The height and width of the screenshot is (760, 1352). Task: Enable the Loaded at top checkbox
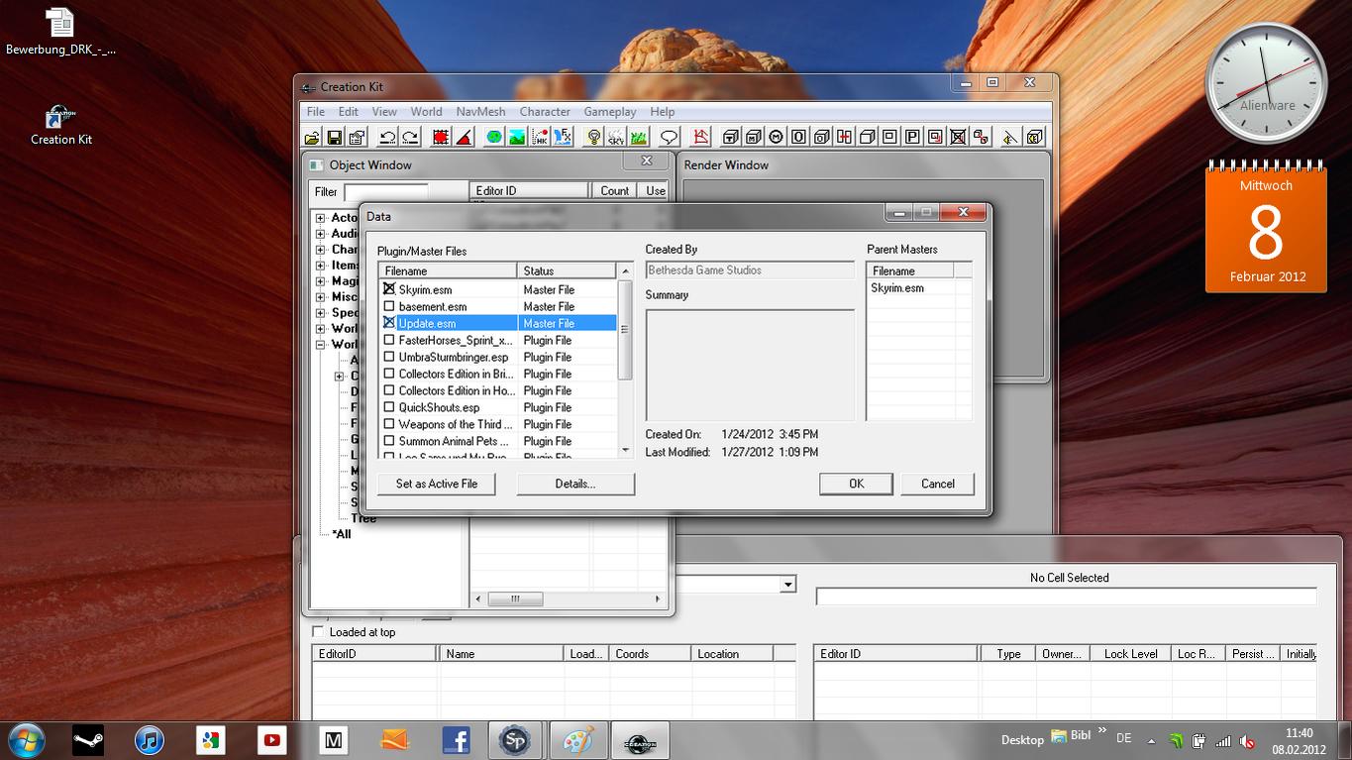(318, 631)
